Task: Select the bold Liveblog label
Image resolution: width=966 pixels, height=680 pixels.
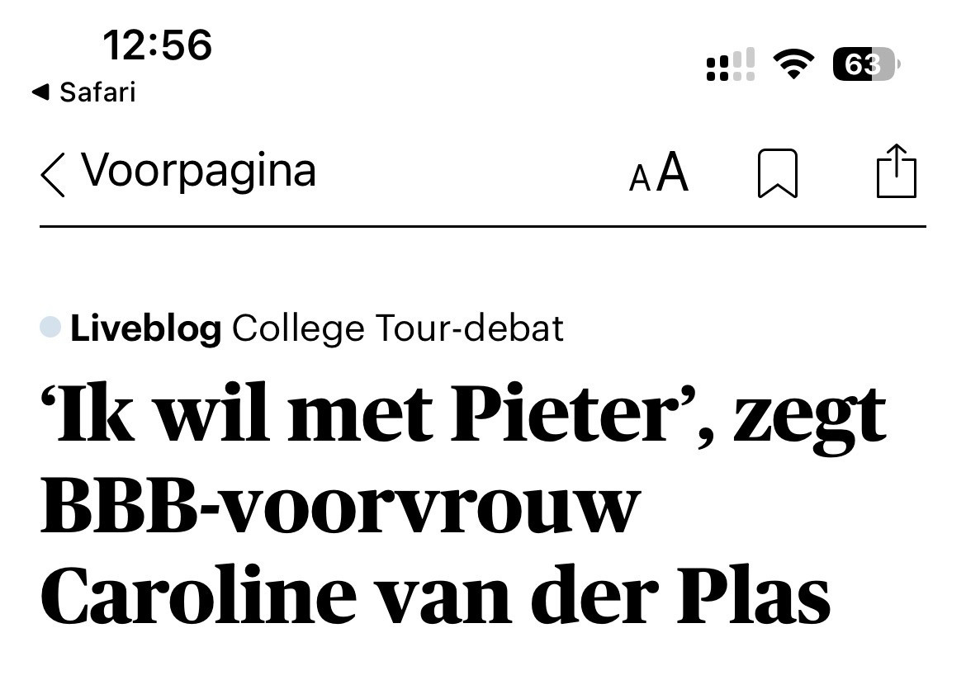Action: 145,329
